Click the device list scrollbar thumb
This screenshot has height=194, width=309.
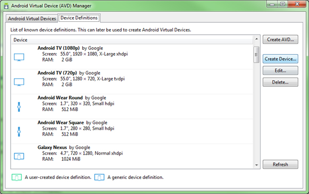[256, 55]
